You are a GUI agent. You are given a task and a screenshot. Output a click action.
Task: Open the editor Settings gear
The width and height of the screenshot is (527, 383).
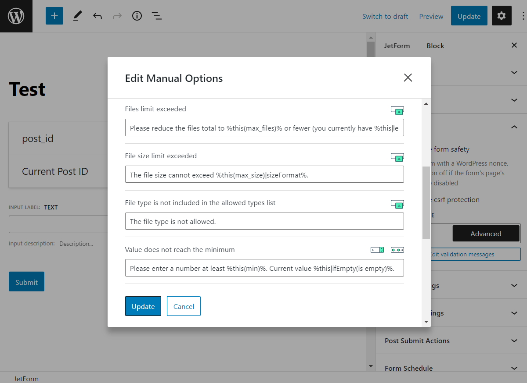(x=502, y=16)
